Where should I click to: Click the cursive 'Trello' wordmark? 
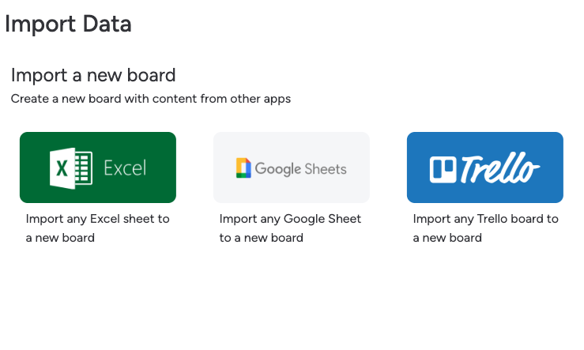click(x=499, y=167)
